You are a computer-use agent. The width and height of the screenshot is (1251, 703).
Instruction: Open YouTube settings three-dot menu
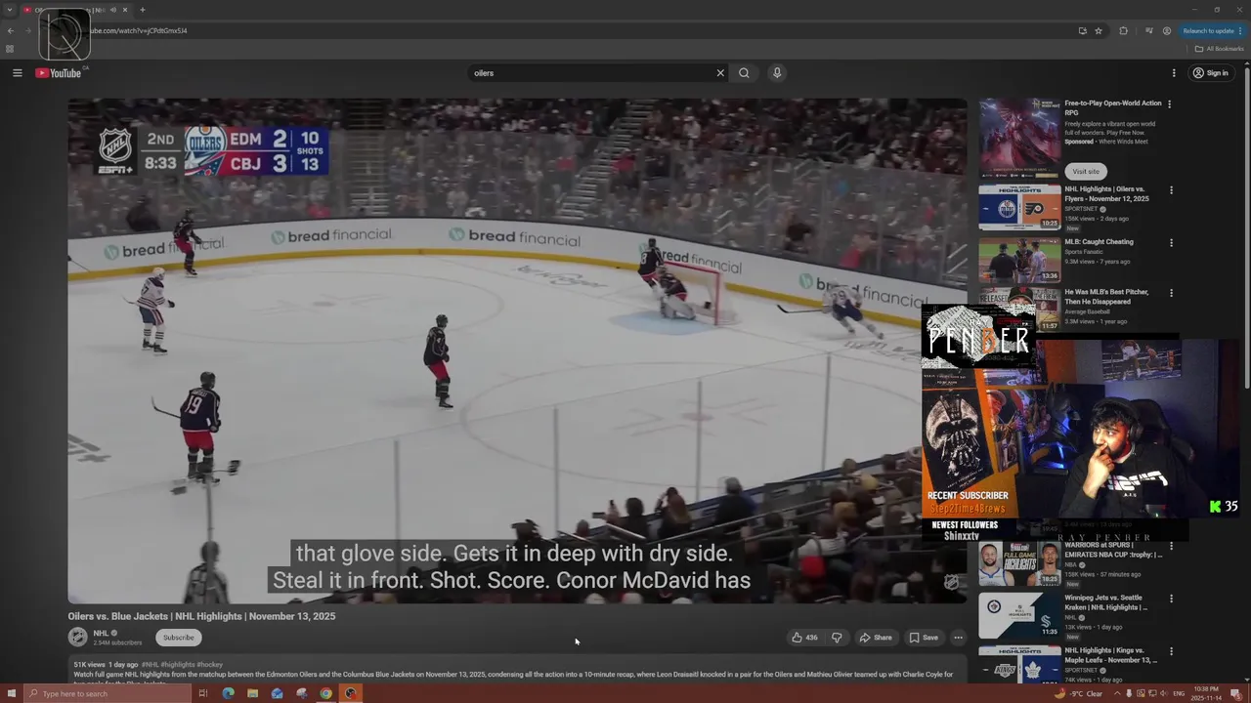tap(1174, 73)
